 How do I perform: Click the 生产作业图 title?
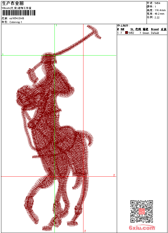pyautogui.click(x=13, y=4)
